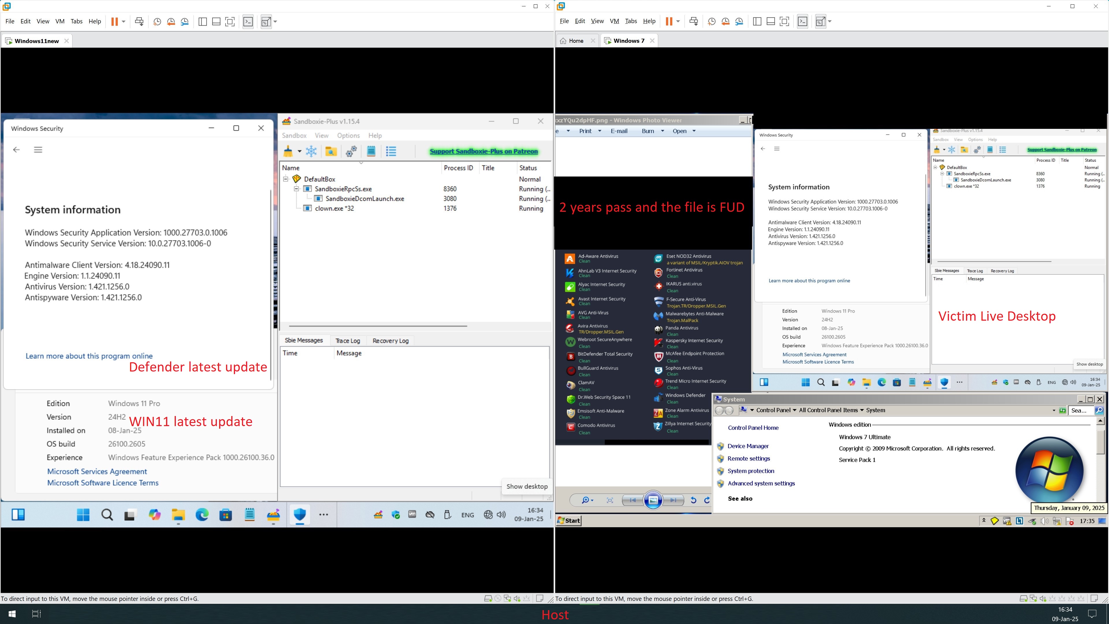Click folder browse icon in large Sandboxie-Plus
This screenshot has height=624, width=1109.
tap(331, 151)
